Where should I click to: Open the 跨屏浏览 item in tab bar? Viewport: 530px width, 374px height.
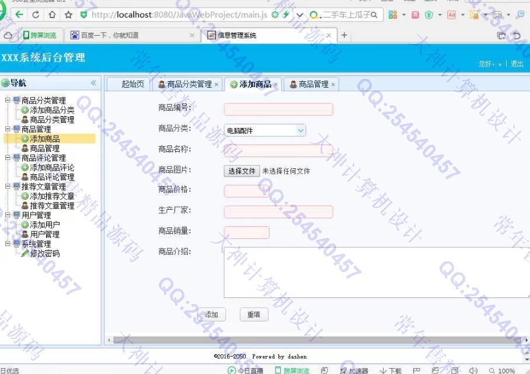tap(40, 35)
